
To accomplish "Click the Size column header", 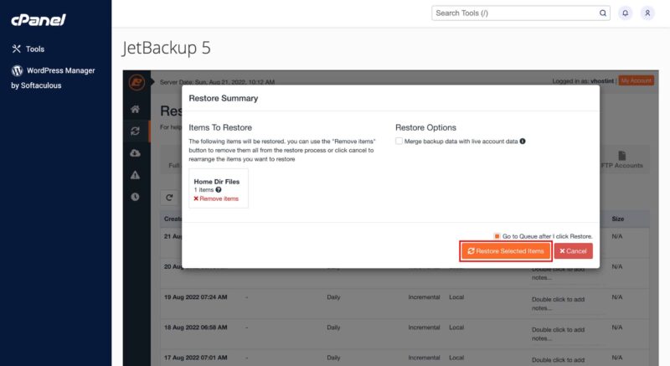I will (x=617, y=219).
